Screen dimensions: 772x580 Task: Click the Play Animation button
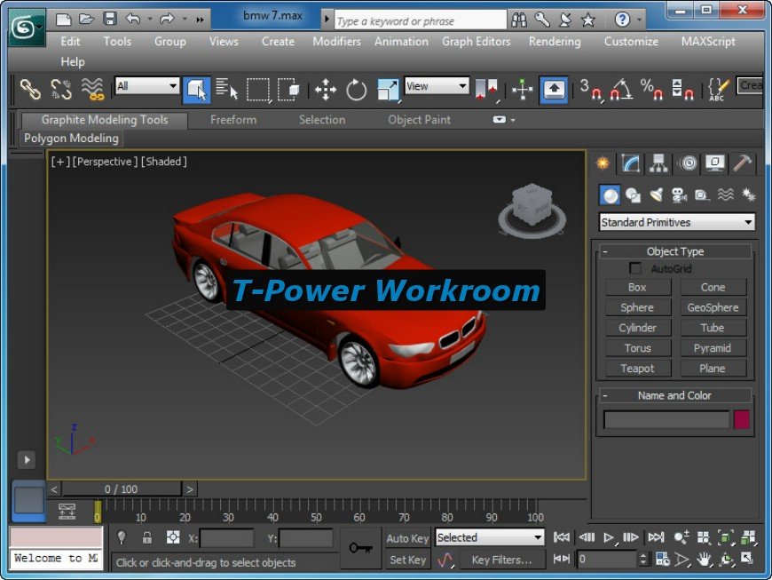(x=609, y=537)
